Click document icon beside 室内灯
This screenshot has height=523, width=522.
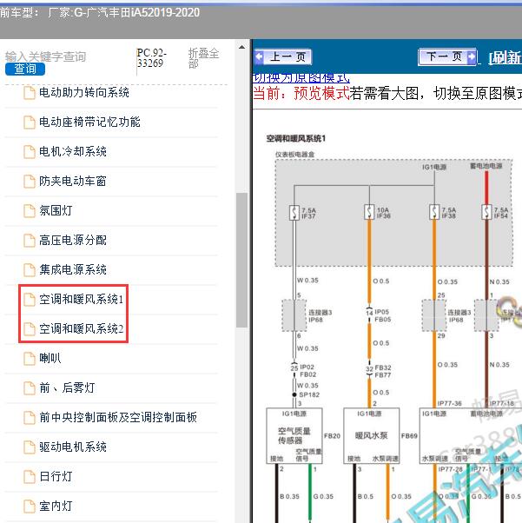point(30,506)
